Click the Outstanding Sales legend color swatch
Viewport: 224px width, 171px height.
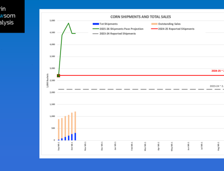pyautogui.click(x=154, y=24)
